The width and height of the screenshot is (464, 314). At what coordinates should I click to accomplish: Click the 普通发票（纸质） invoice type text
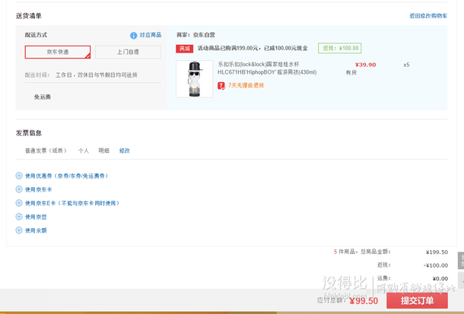tap(46, 151)
